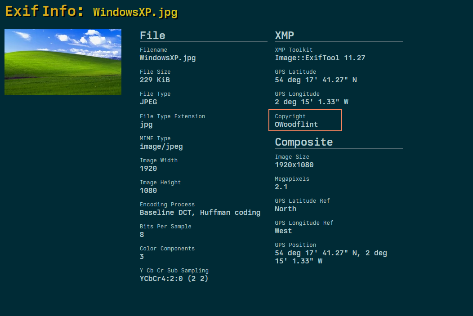Image resolution: width=473 pixels, height=316 pixels.
Task: Select the File section heading
Action: 152,36
